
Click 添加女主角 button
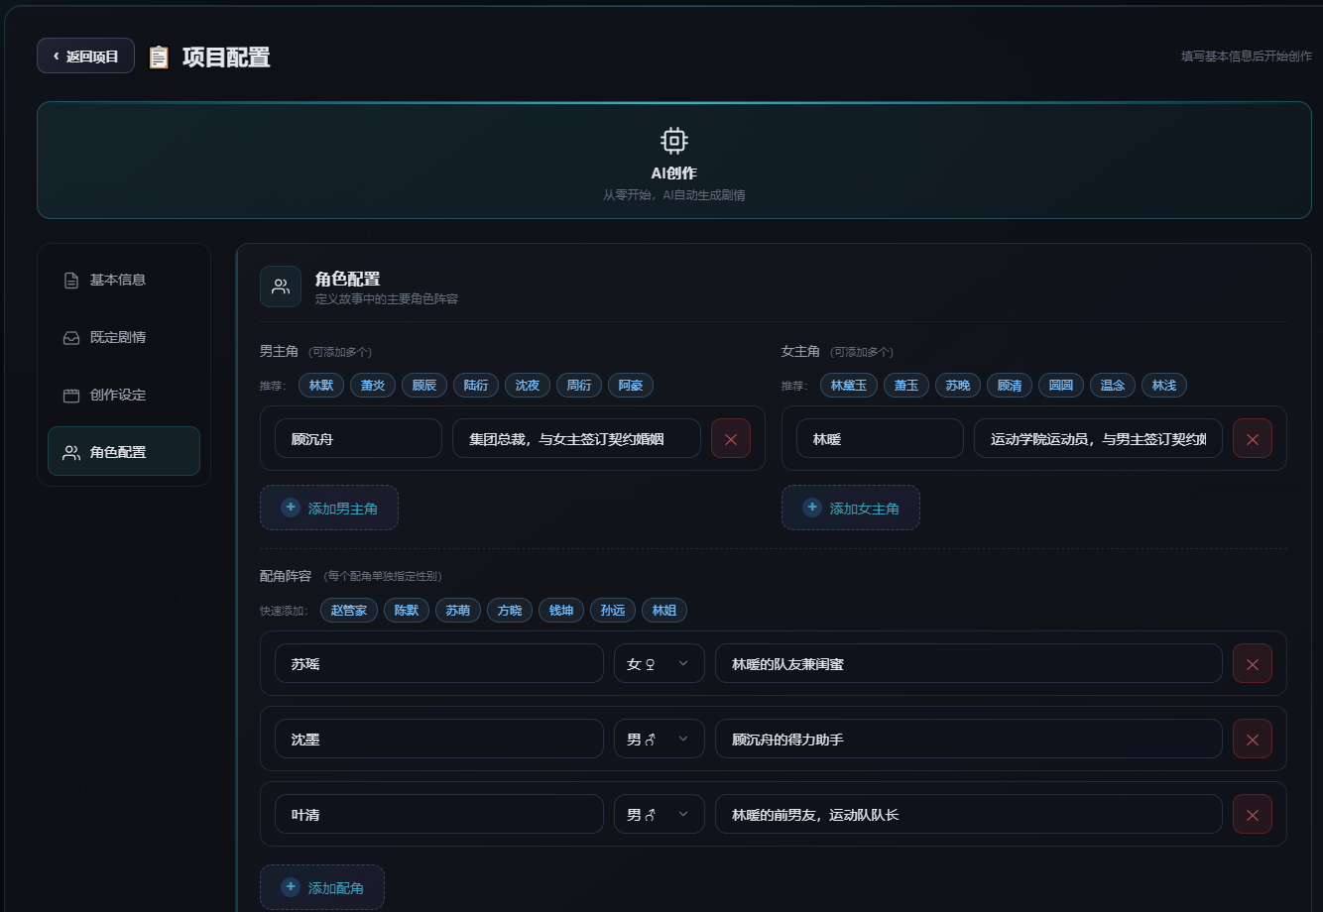click(x=851, y=508)
